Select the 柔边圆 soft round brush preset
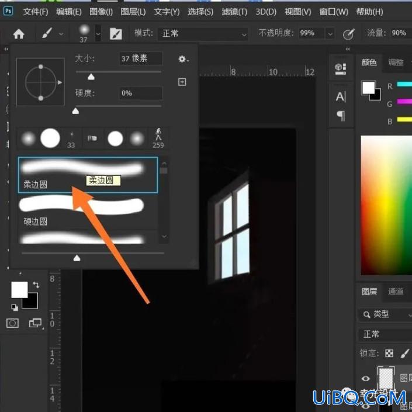 [x=88, y=175]
